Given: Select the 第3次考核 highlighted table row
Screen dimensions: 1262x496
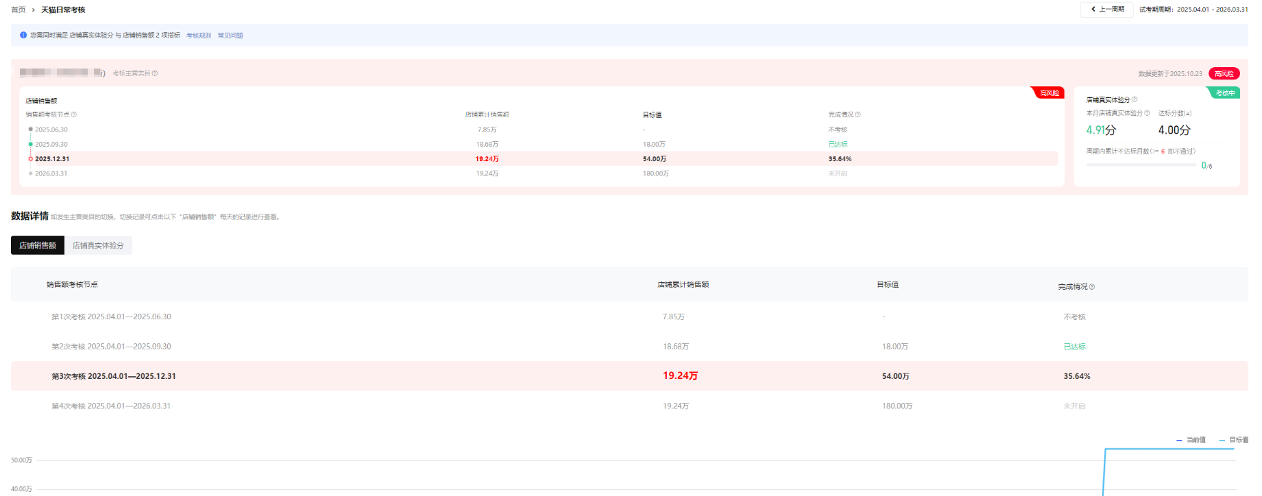Looking at the screenshot, I should click(629, 376).
